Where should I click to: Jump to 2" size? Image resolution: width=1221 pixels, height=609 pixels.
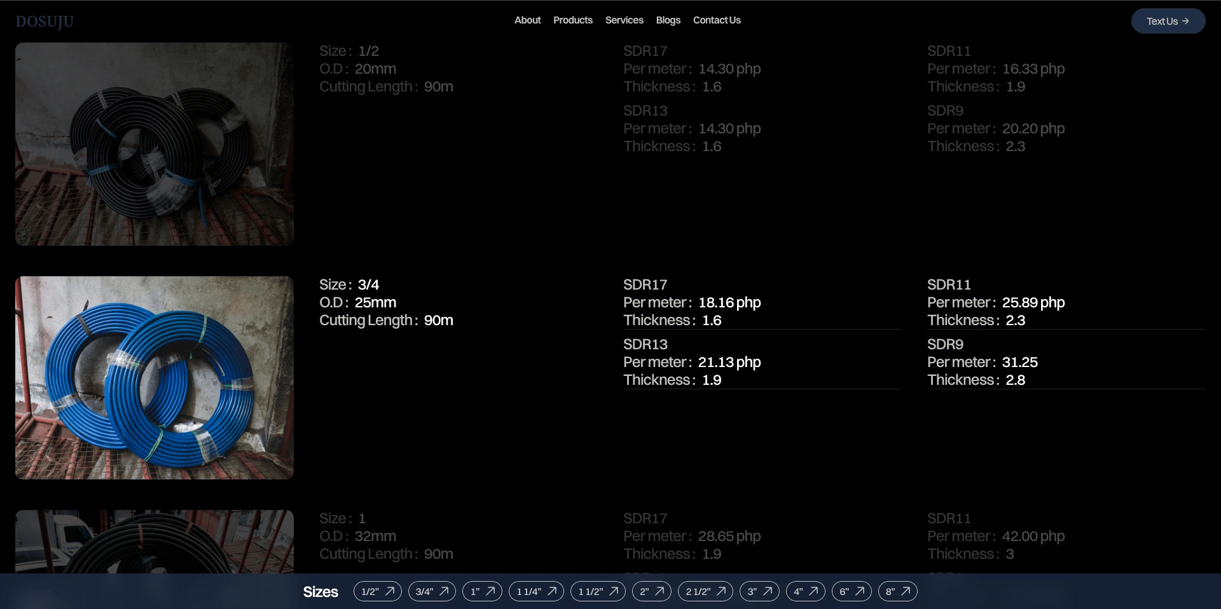pyautogui.click(x=651, y=591)
